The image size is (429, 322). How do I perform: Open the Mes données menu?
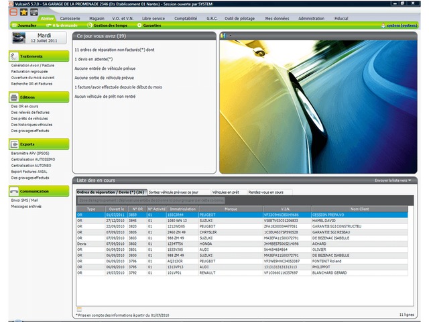click(x=277, y=18)
